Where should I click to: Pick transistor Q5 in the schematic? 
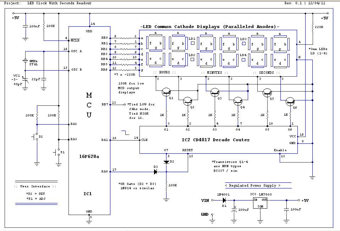267,93
